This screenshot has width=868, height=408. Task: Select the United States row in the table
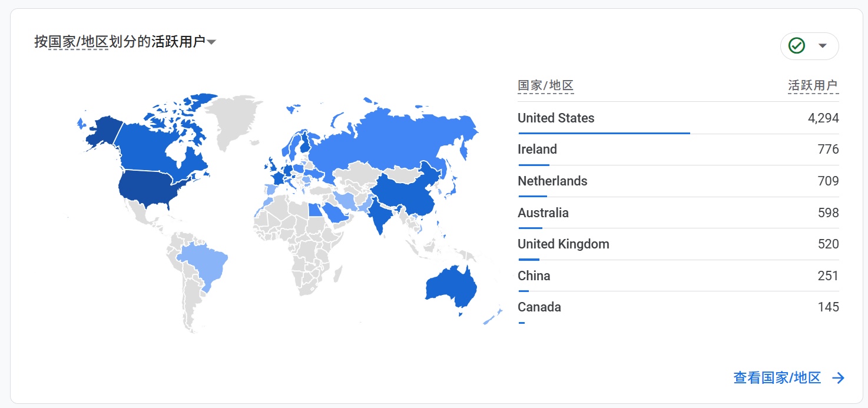[x=678, y=118]
